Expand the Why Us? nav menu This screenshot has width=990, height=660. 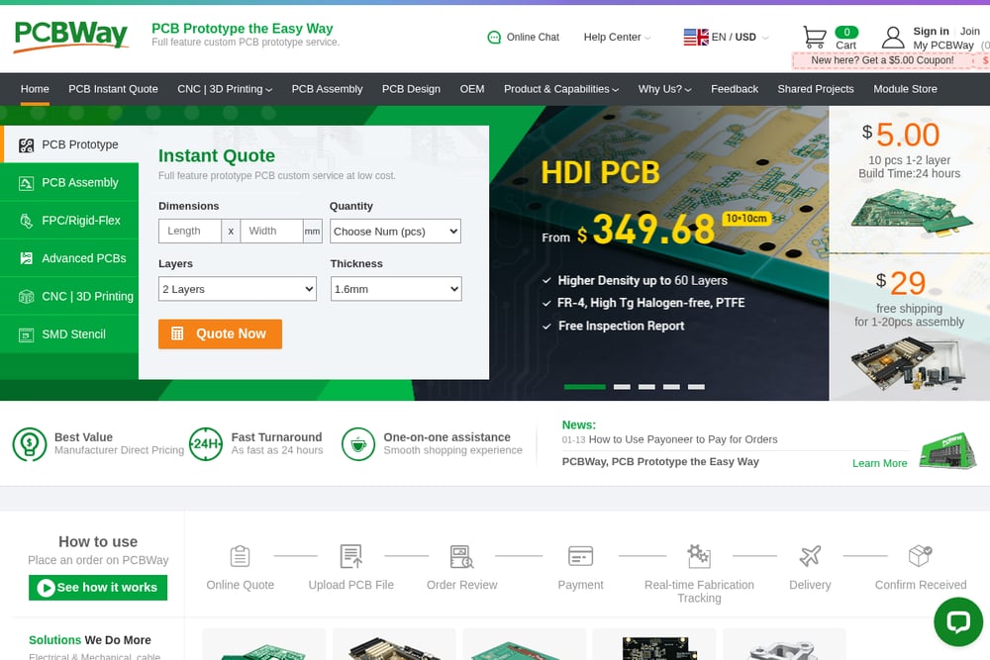click(x=665, y=89)
